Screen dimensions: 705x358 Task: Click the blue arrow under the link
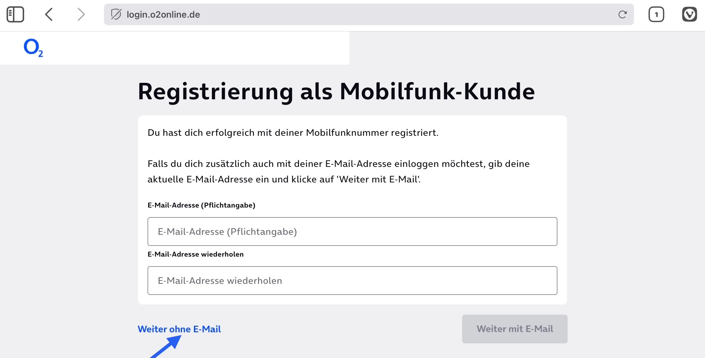[x=167, y=347]
